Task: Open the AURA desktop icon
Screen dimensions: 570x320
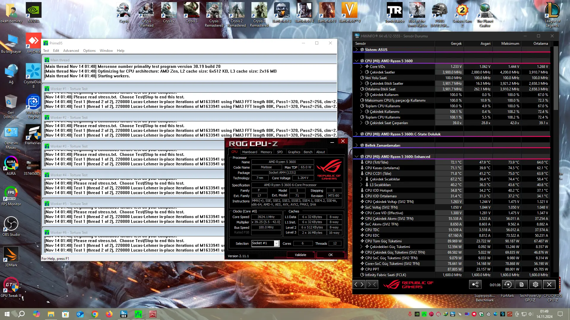Action: coord(11,165)
